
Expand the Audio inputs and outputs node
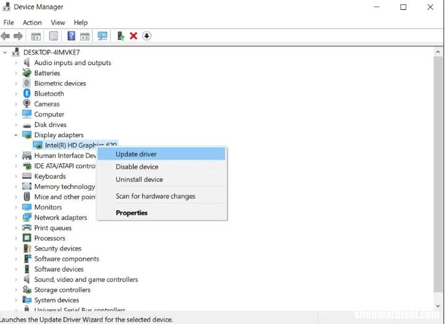point(16,62)
